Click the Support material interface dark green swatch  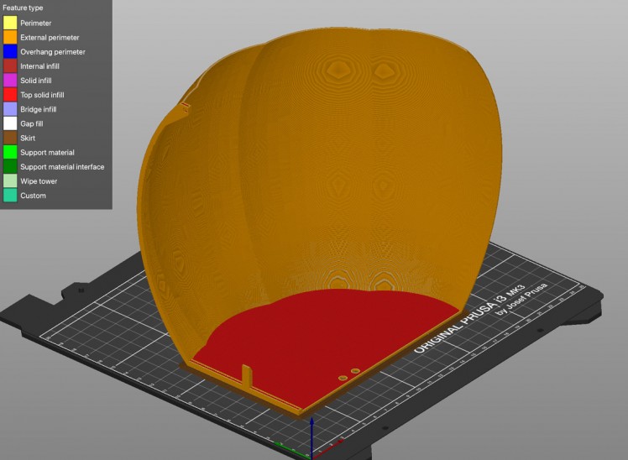(x=10, y=167)
